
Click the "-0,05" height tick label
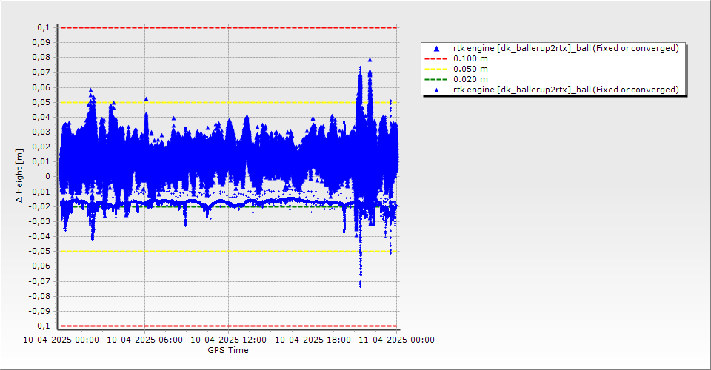click(40, 252)
